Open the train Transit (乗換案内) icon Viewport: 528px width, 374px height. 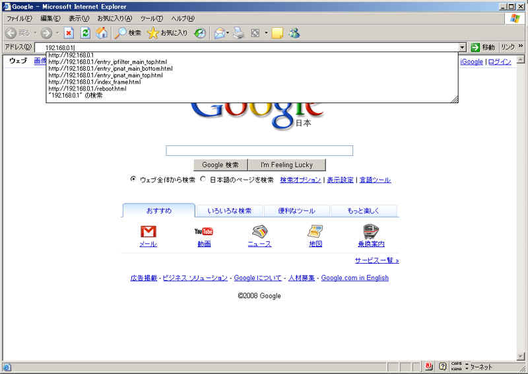(x=371, y=231)
